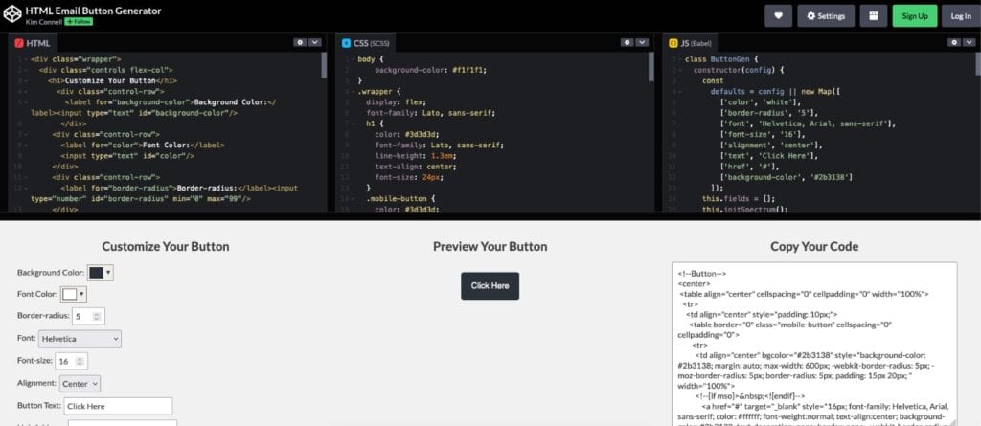981x426 pixels.
Task: Open the Font dropdown showing Helvetica
Action: 80,339
